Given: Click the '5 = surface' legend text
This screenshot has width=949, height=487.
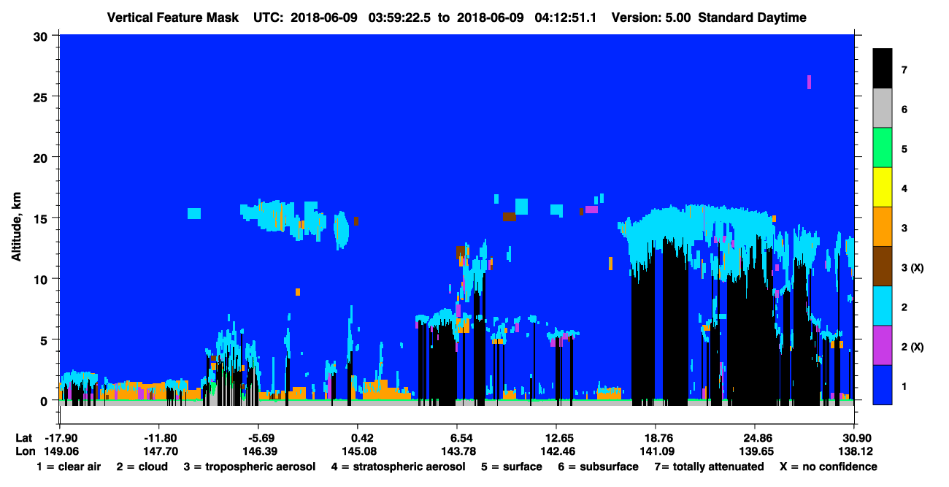Looking at the screenshot, I should pos(513,467).
